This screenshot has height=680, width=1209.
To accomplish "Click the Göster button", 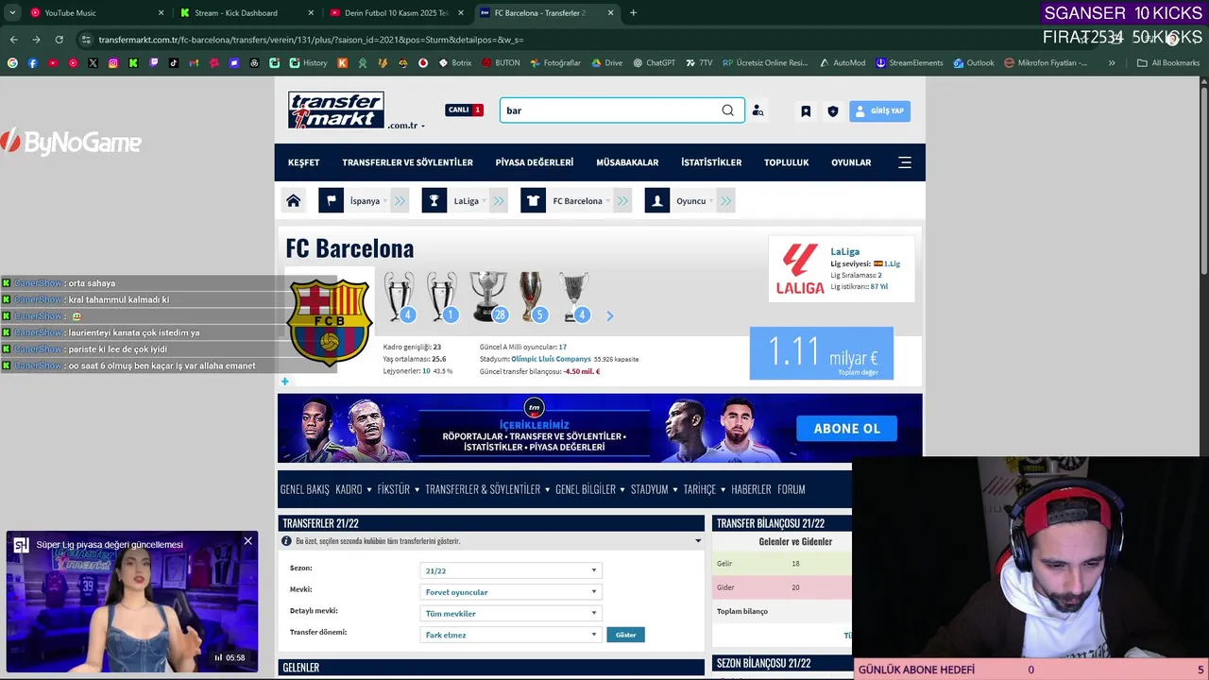I will (625, 635).
